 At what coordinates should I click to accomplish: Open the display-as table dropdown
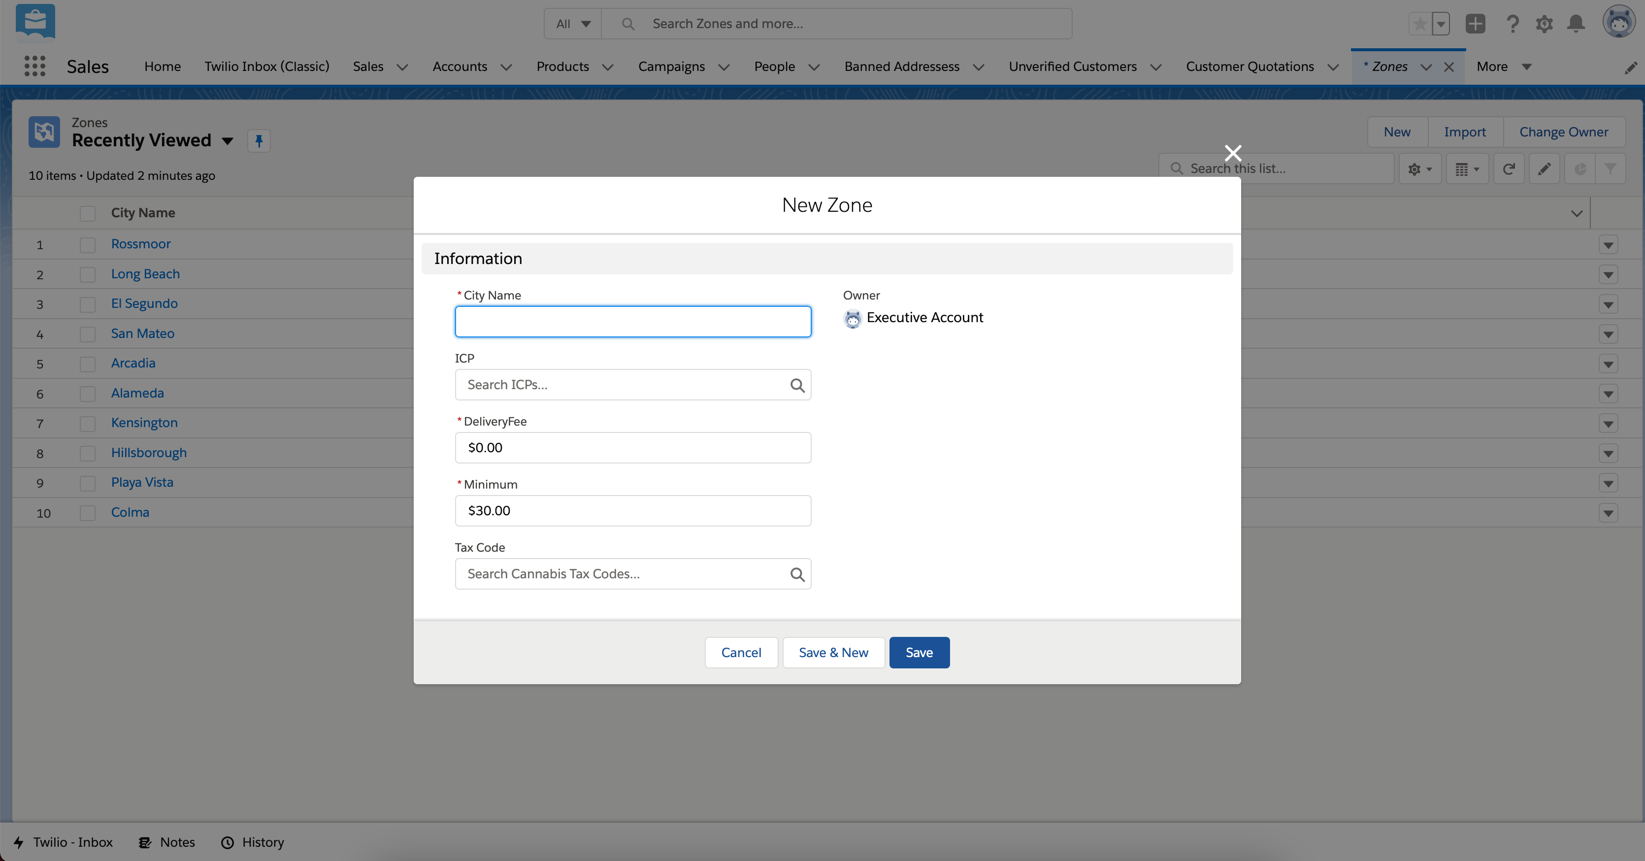[x=1468, y=168]
